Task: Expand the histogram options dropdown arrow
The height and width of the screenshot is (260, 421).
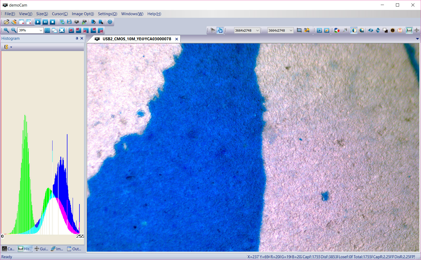Action: point(11,47)
